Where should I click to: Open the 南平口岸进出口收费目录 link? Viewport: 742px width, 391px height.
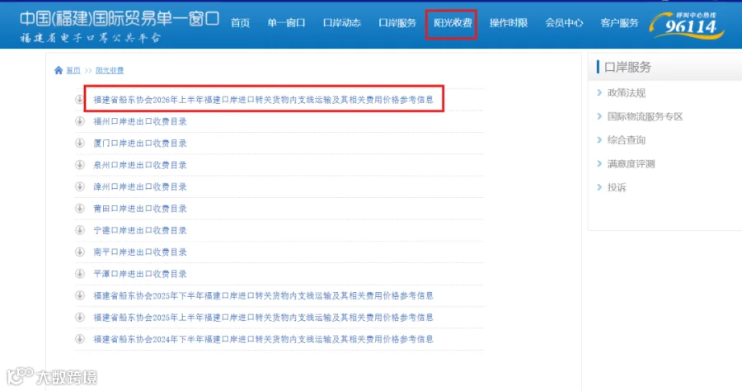(x=140, y=252)
